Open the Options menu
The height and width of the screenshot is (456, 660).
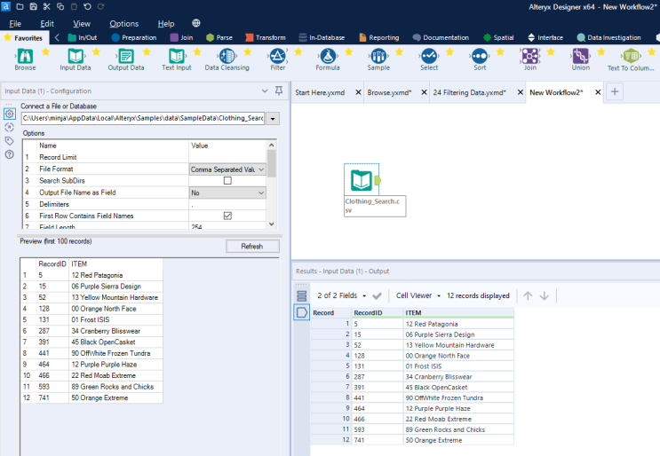pyautogui.click(x=123, y=24)
